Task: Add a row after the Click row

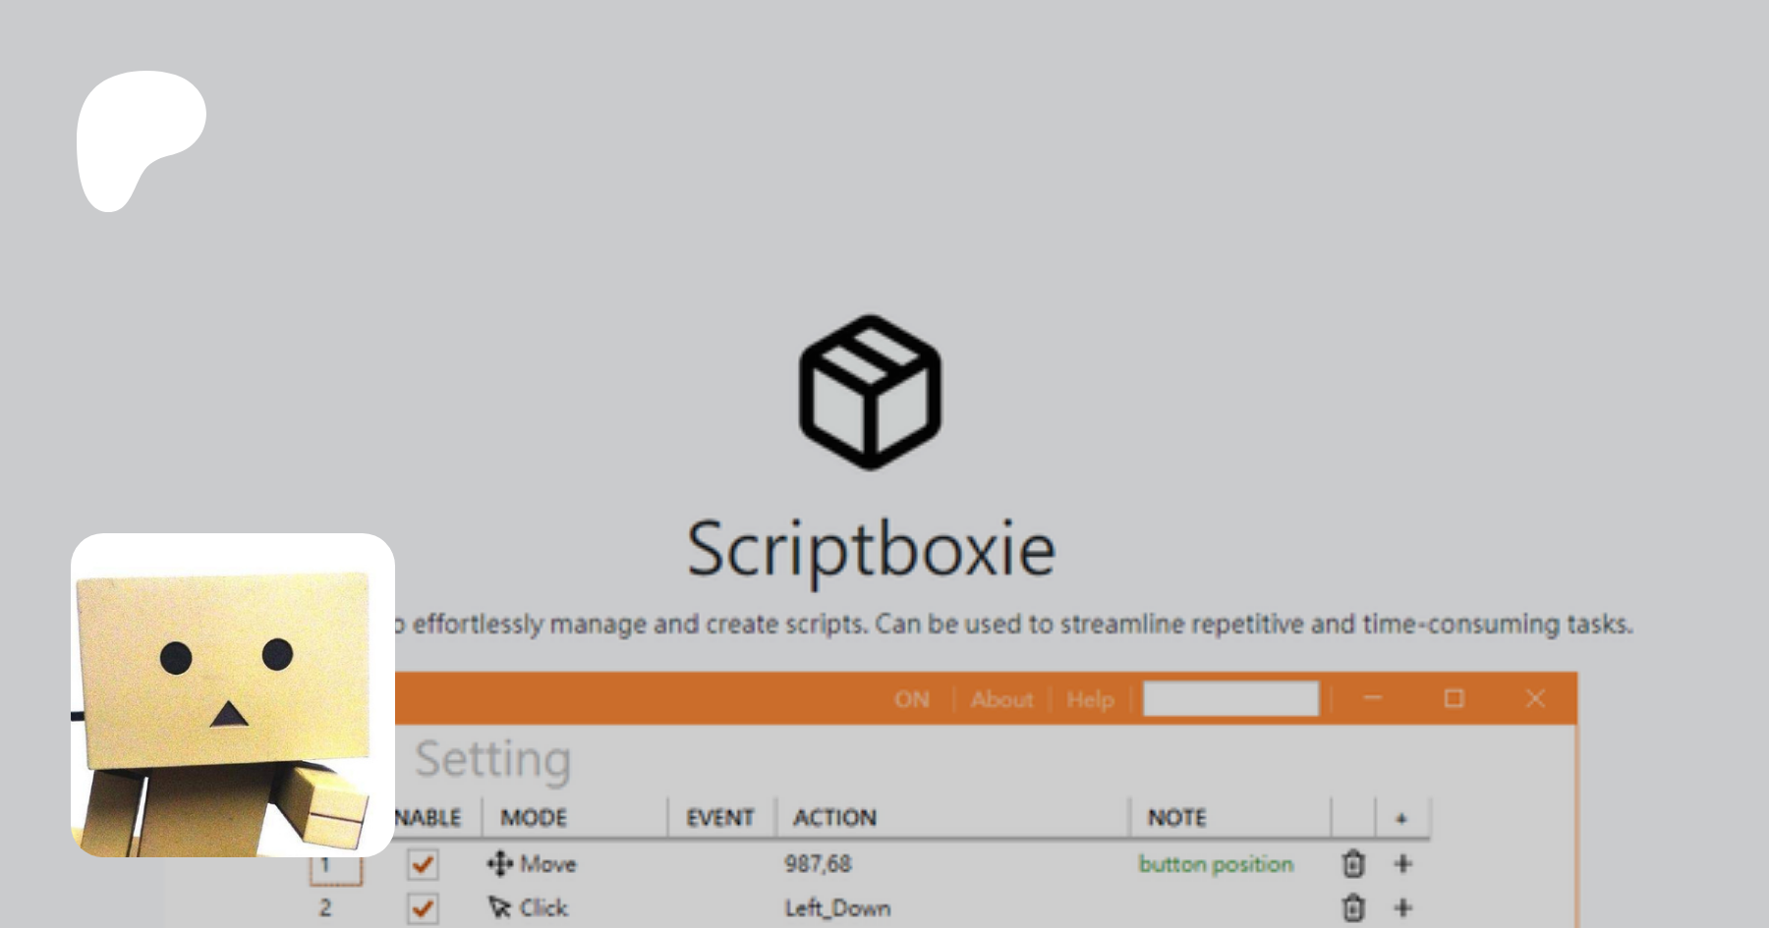Action: tap(1402, 907)
